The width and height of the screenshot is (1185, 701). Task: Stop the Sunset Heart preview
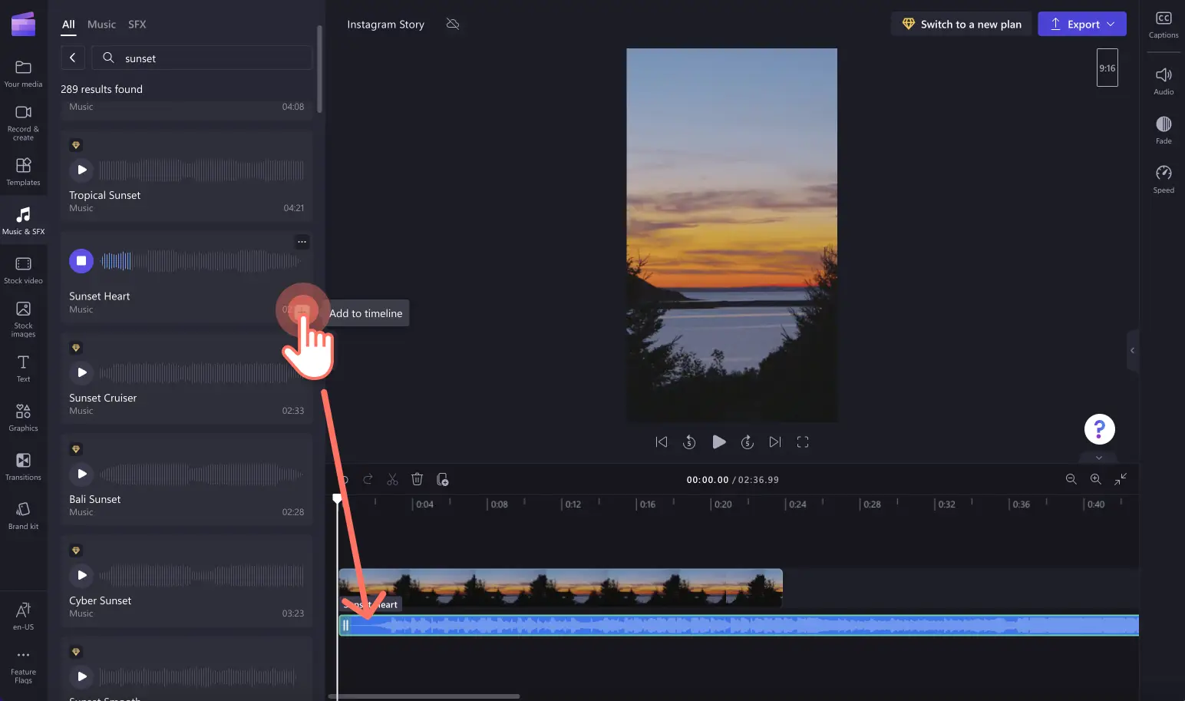tap(81, 261)
